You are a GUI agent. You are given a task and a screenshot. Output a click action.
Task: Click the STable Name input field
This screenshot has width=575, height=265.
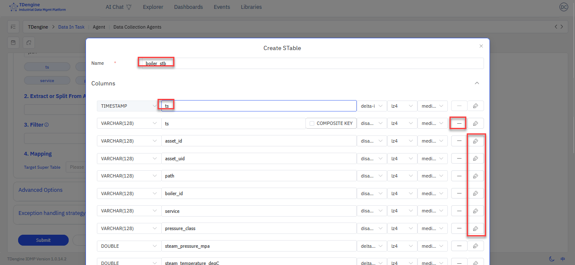coord(312,63)
